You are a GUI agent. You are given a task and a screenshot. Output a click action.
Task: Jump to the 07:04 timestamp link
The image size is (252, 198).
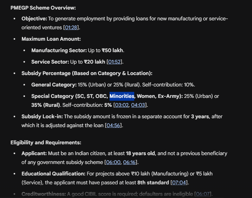tap(179, 182)
